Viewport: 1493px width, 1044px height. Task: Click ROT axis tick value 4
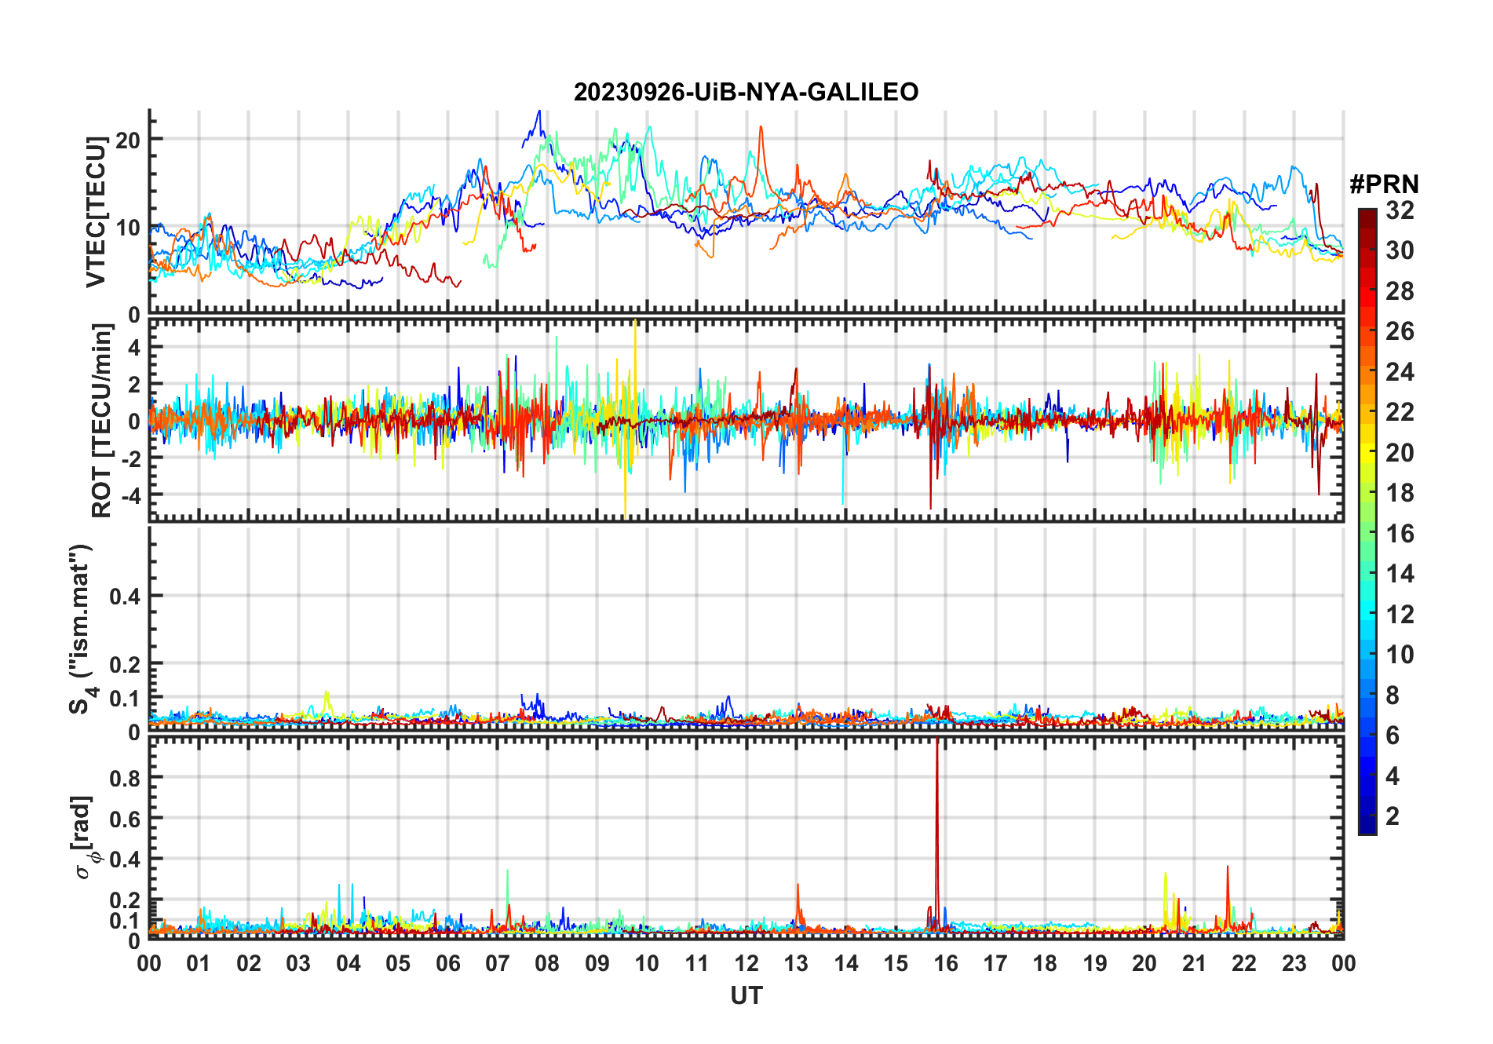point(134,347)
